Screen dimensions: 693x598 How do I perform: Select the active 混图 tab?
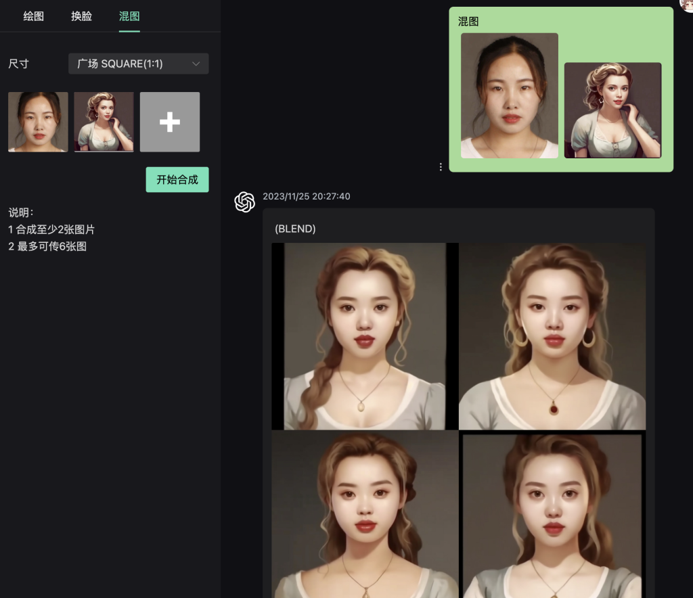coord(129,16)
